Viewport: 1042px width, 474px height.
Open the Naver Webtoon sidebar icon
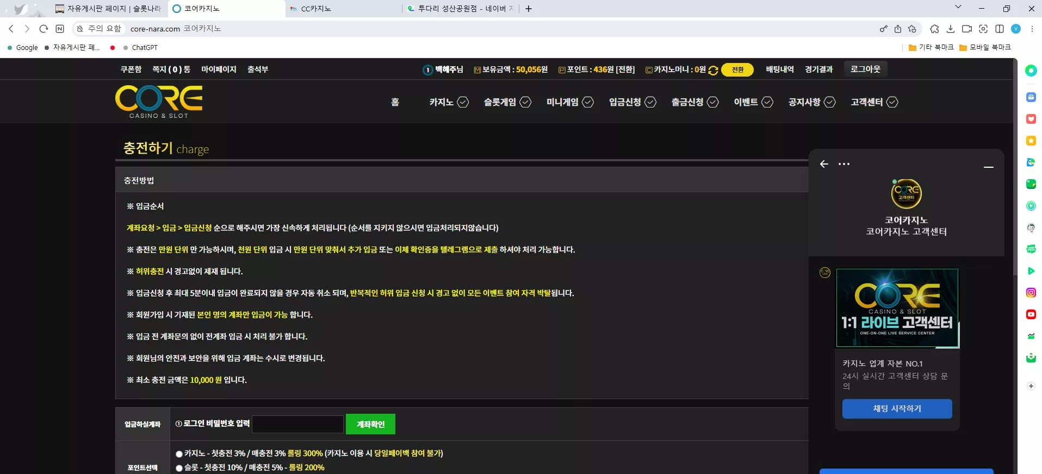1031,249
